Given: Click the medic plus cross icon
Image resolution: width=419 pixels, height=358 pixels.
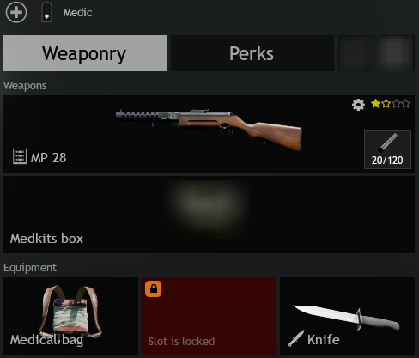Looking at the screenshot, I should (x=16, y=12).
